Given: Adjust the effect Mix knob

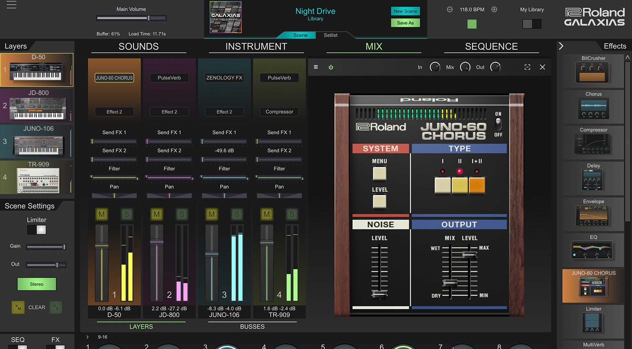Looking at the screenshot, I should [465, 67].
